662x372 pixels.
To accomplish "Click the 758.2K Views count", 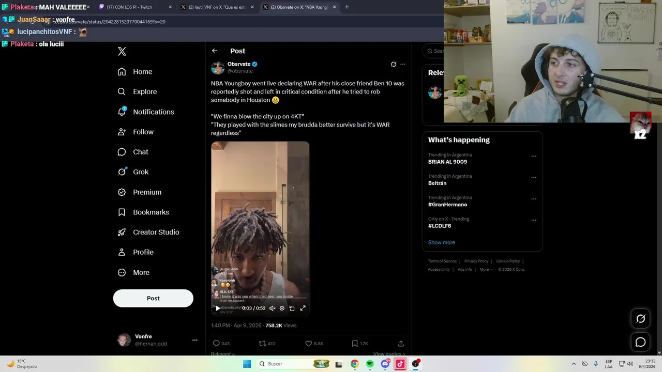I will tap(281, 326).
